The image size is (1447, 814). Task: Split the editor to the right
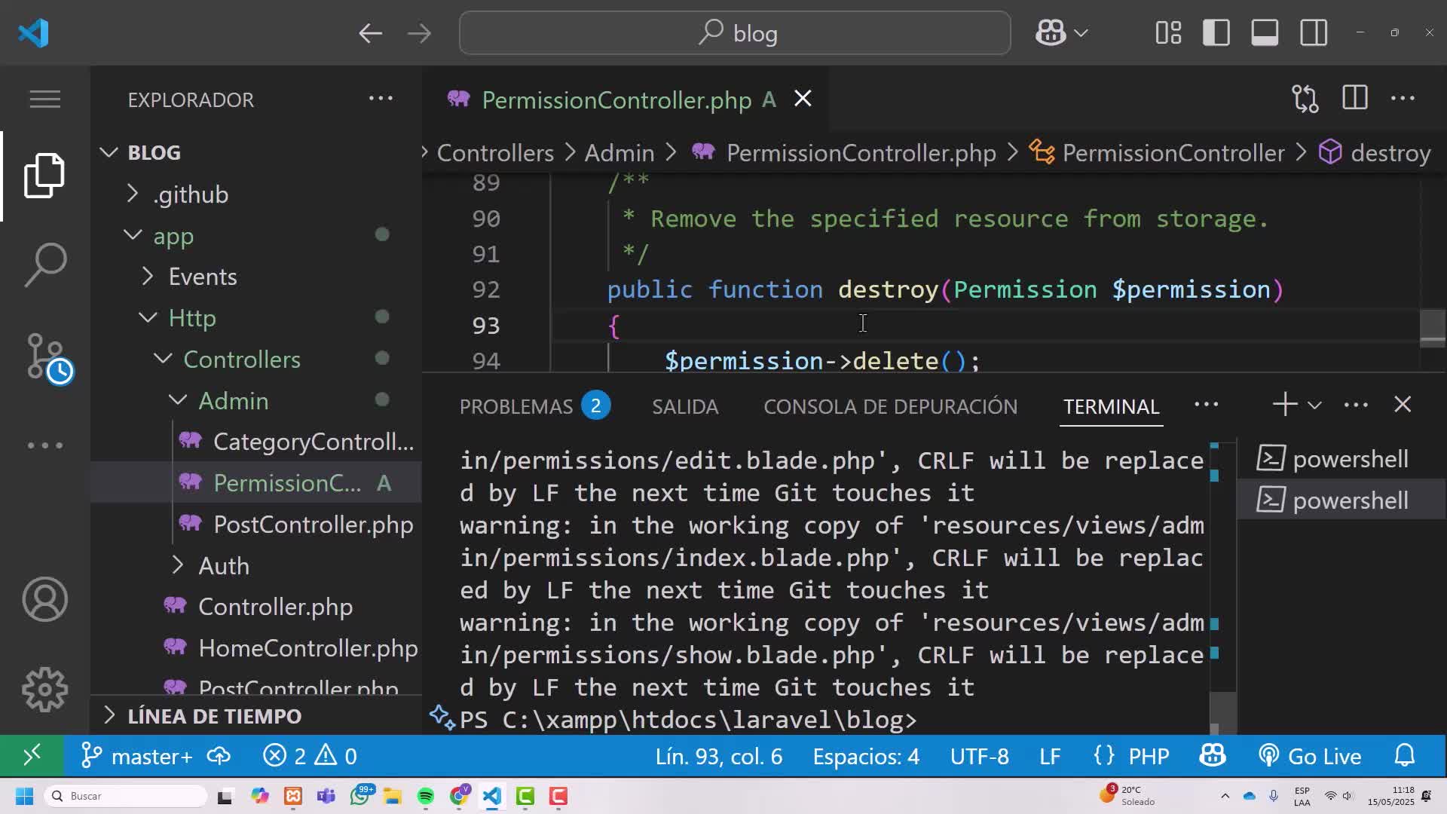(x=1354, y=98)
